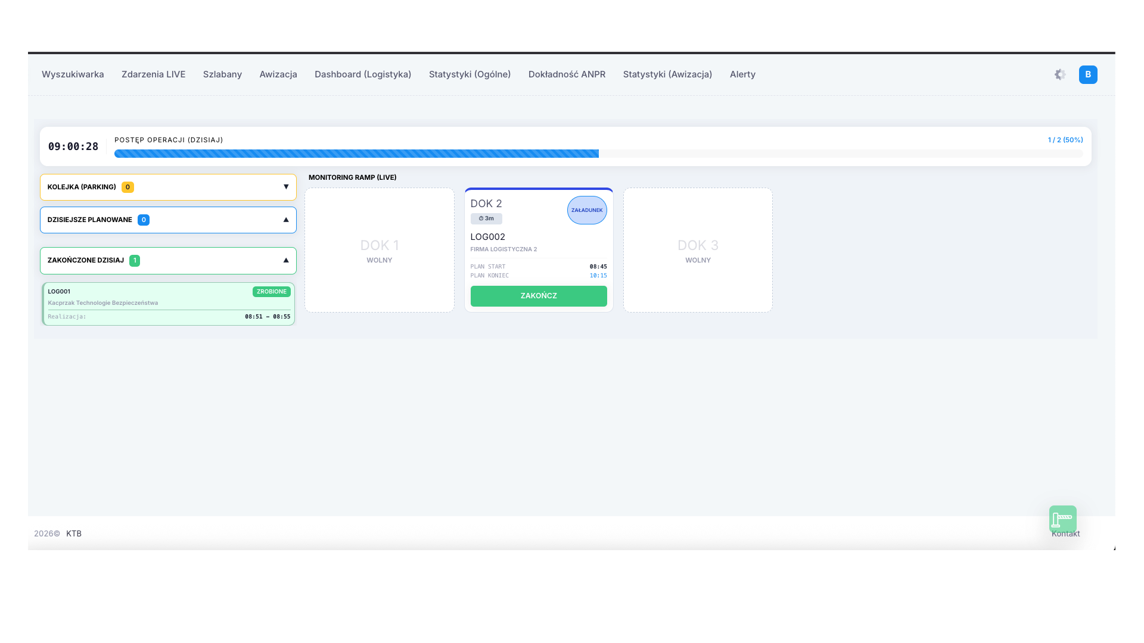Click the LOG002 plate text
The width and height of the screenshot is (1144, 643).
tap(488, 237)
